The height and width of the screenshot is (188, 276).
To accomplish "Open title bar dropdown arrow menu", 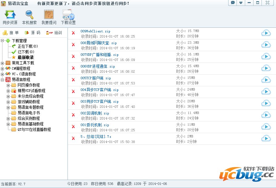I will tap(241, 3).
